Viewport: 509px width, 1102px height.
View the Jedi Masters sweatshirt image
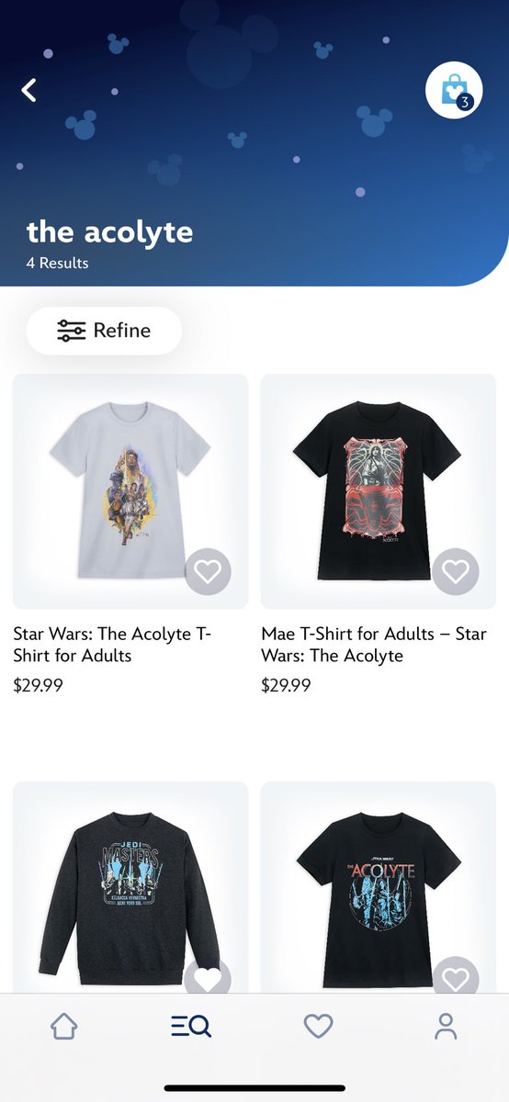tap(130, 887)
